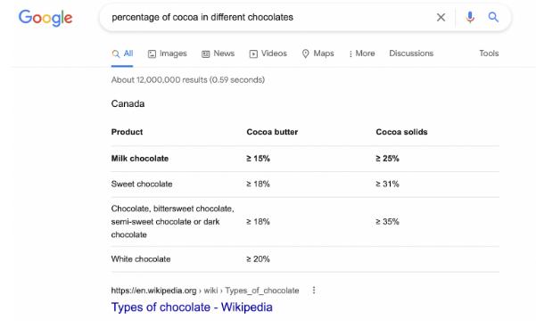536x328 pixels.
Task: Switch to the Maps tab
Action: (x=317, y=53)
